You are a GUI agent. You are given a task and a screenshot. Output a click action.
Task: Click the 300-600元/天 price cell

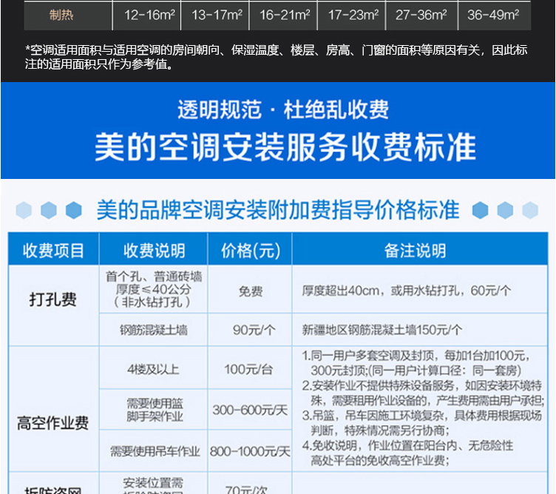250,410
